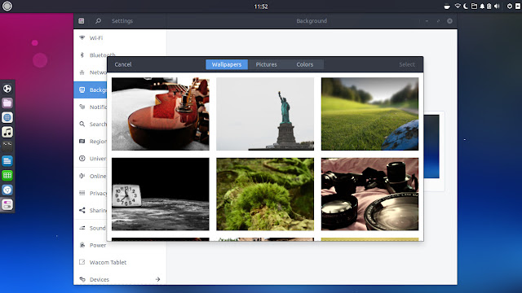Choose the alarm clock wallpaper

tap(161, 194)
